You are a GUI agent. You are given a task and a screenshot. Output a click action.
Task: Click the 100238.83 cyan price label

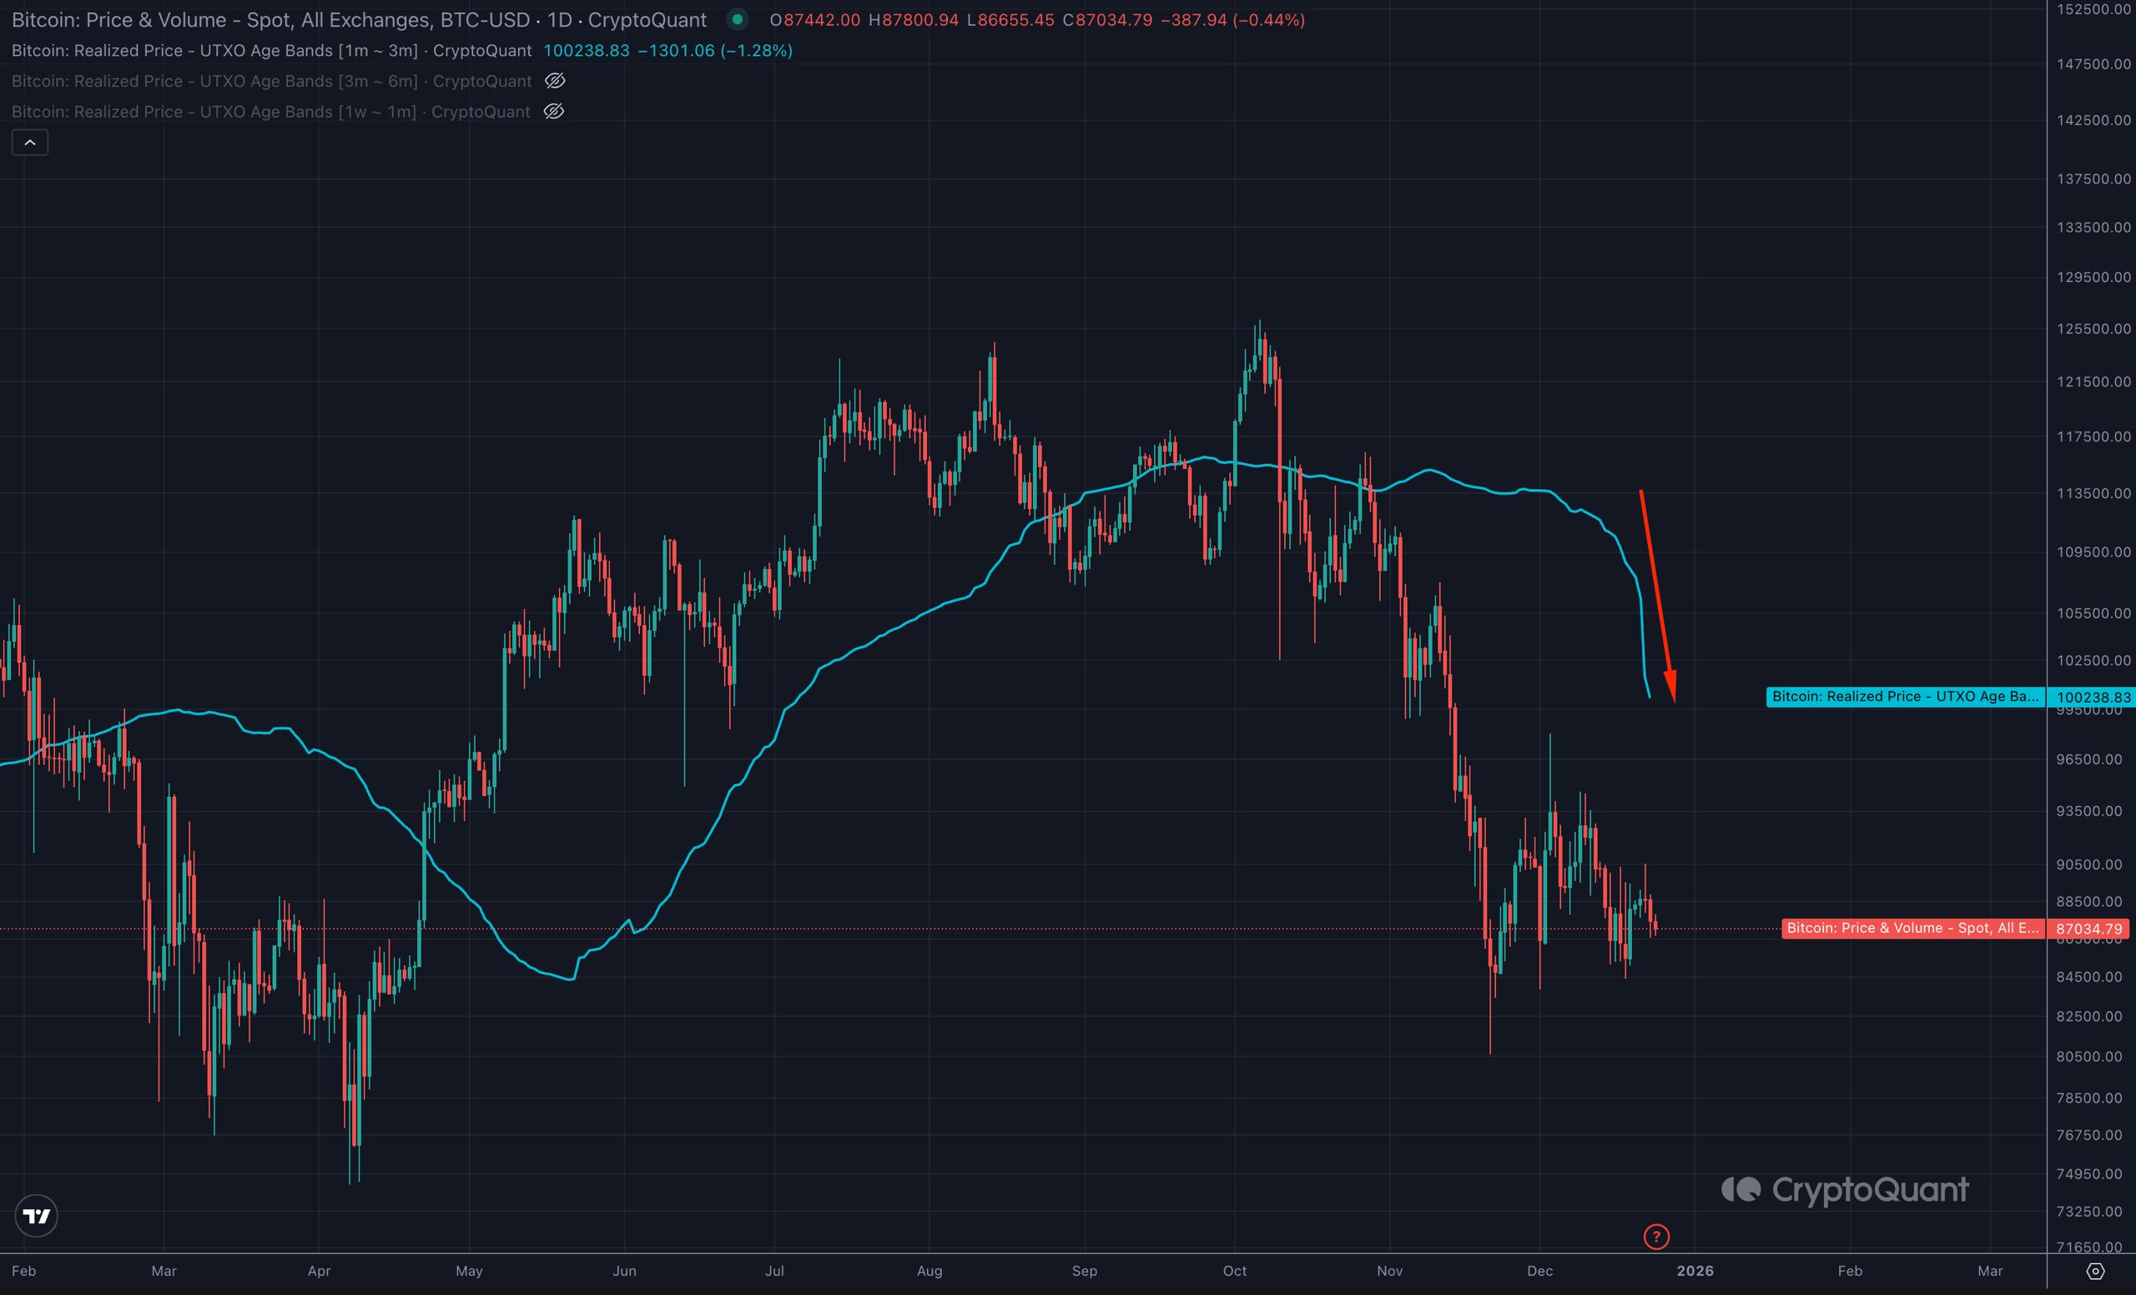coord(2093,697)
